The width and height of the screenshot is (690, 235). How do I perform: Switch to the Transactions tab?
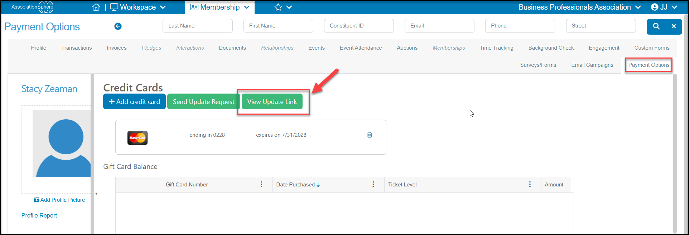(x=76, y=48)
